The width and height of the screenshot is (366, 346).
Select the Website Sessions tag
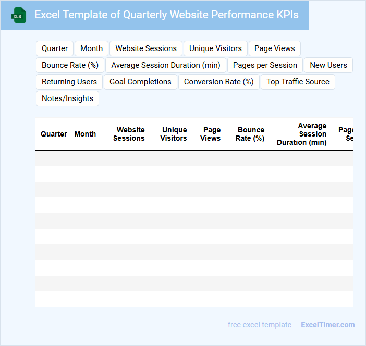click(x=146, y=48)
